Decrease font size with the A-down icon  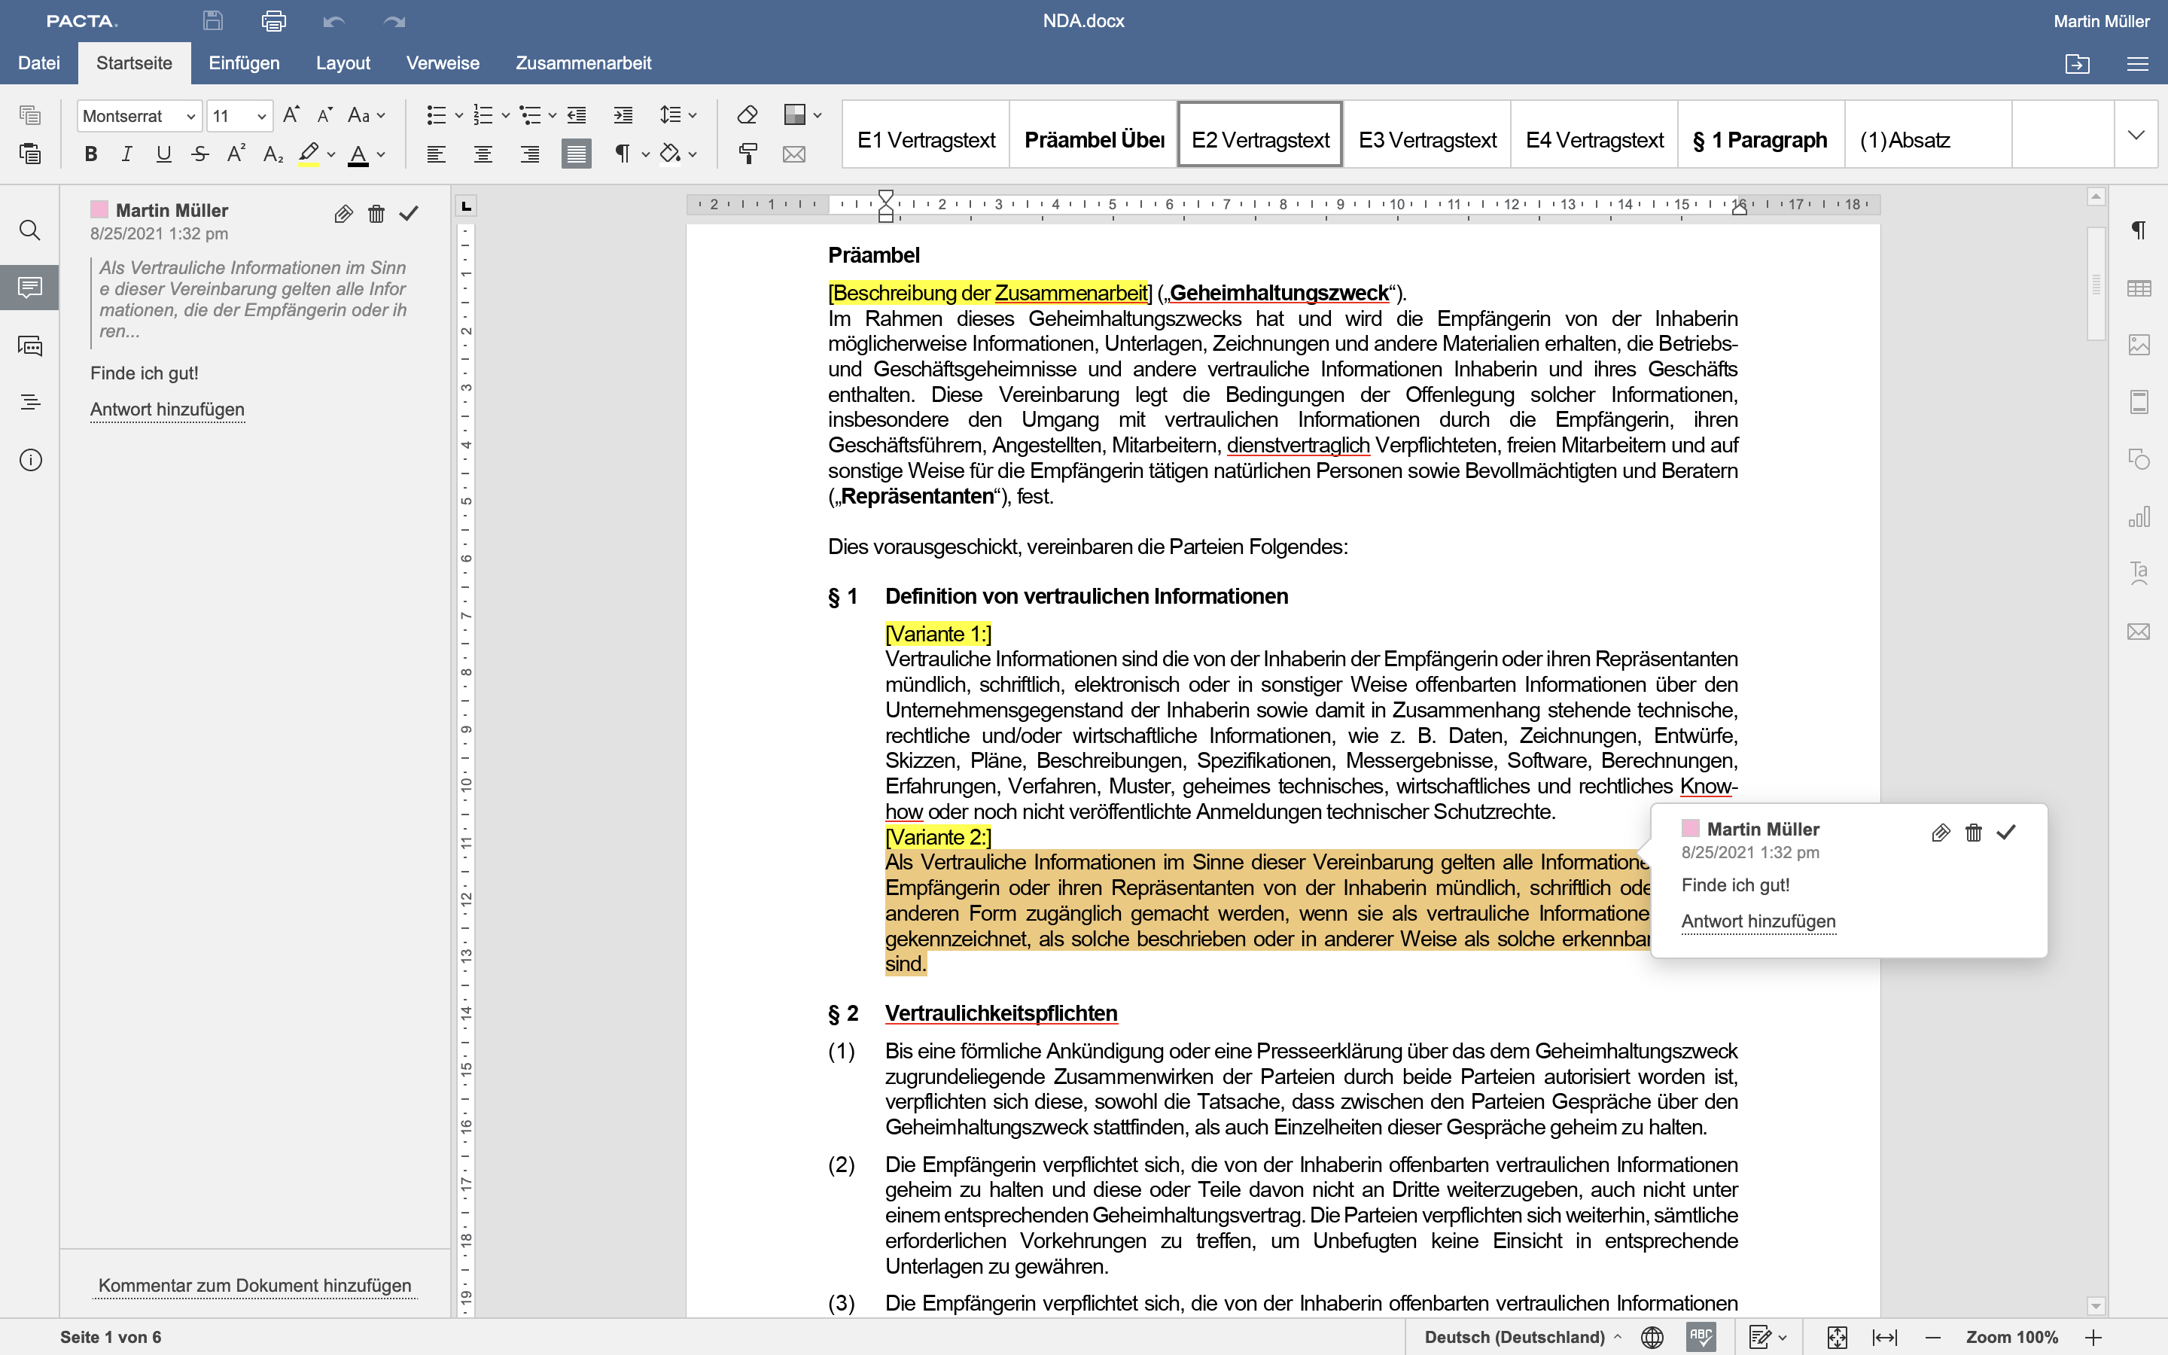(325, 114)
